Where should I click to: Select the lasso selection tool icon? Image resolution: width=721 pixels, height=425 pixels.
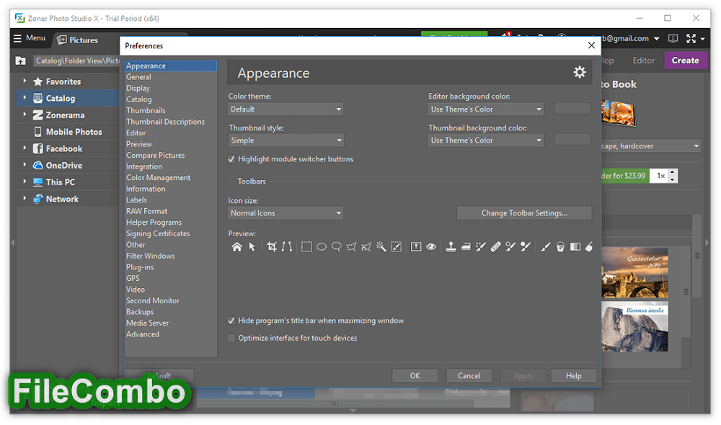[x=337, y=247]
